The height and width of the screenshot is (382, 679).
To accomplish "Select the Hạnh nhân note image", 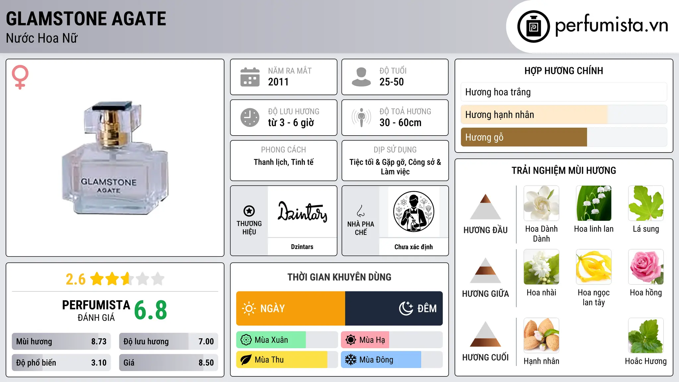I will (x=541, y=336).
